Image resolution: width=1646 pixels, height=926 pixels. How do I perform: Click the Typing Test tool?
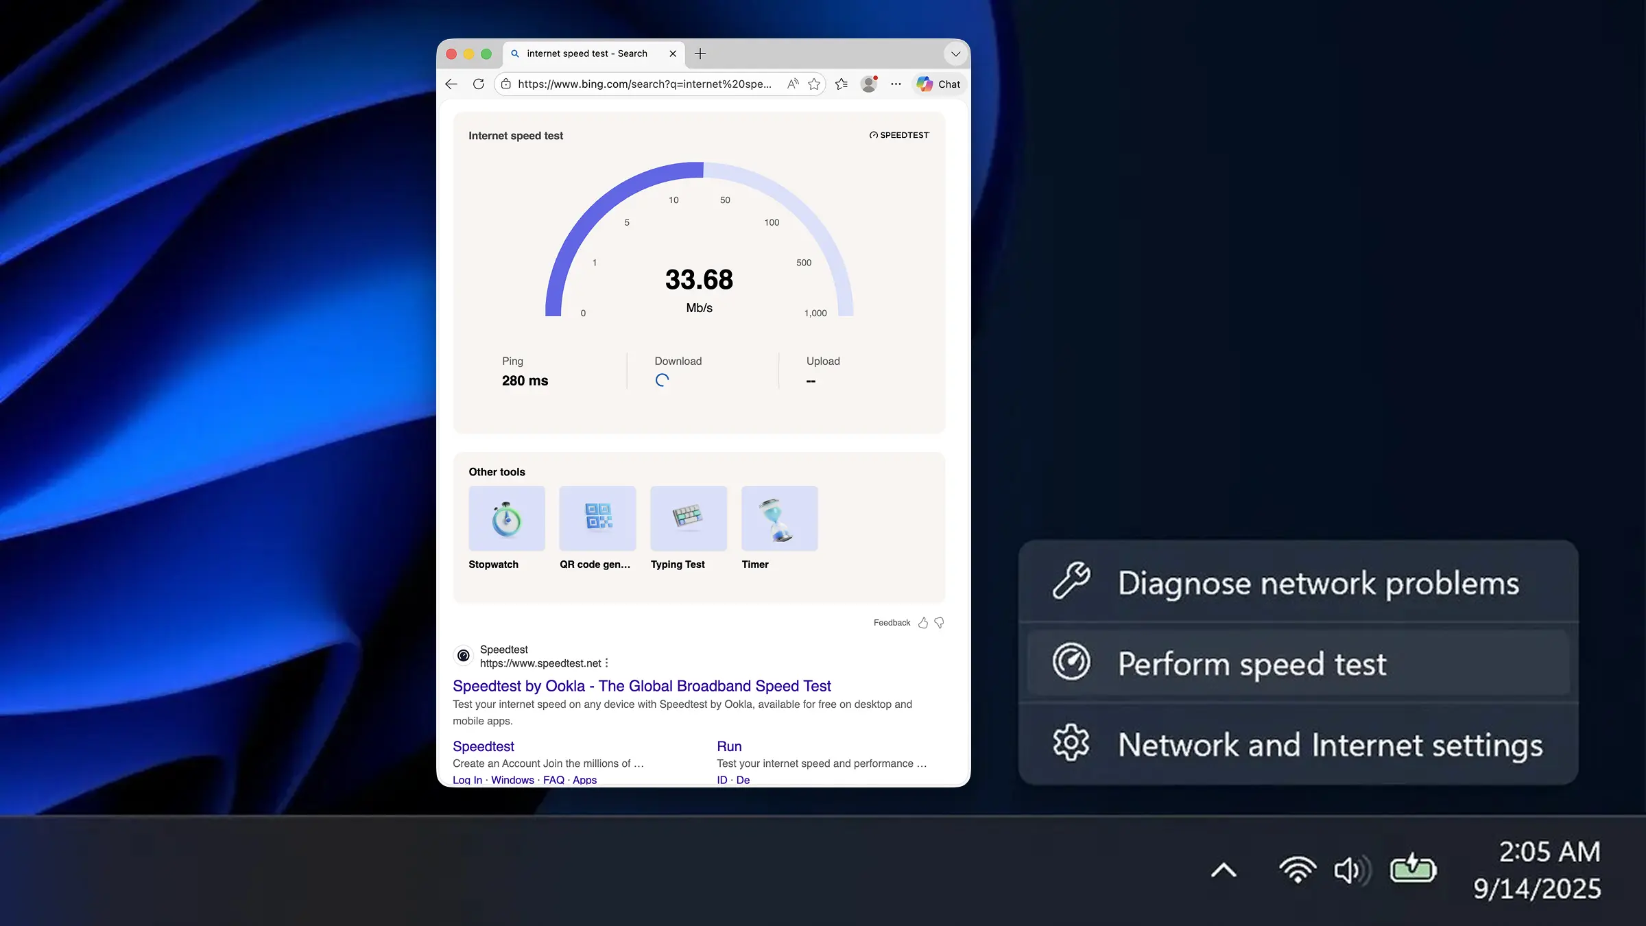688,519
